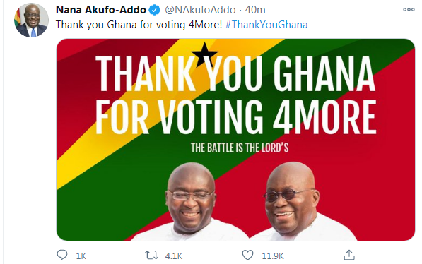The width and height of the screenshot is (422, 264).
Task: Click "THE BATTLE IS THE LORD'S" caption in image
Action: [x=240, y=148]
